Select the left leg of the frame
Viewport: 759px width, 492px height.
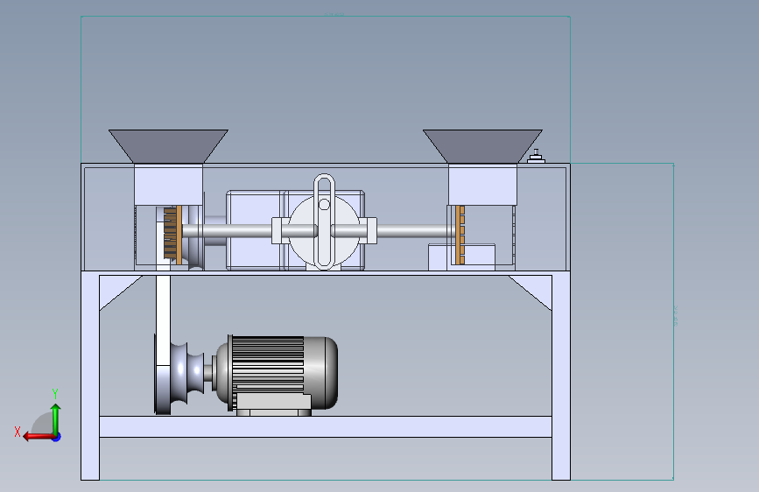(x=90, y=376)
